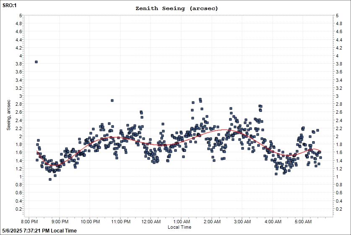Click the 8:00 PM x-axis label

point(29,222)
